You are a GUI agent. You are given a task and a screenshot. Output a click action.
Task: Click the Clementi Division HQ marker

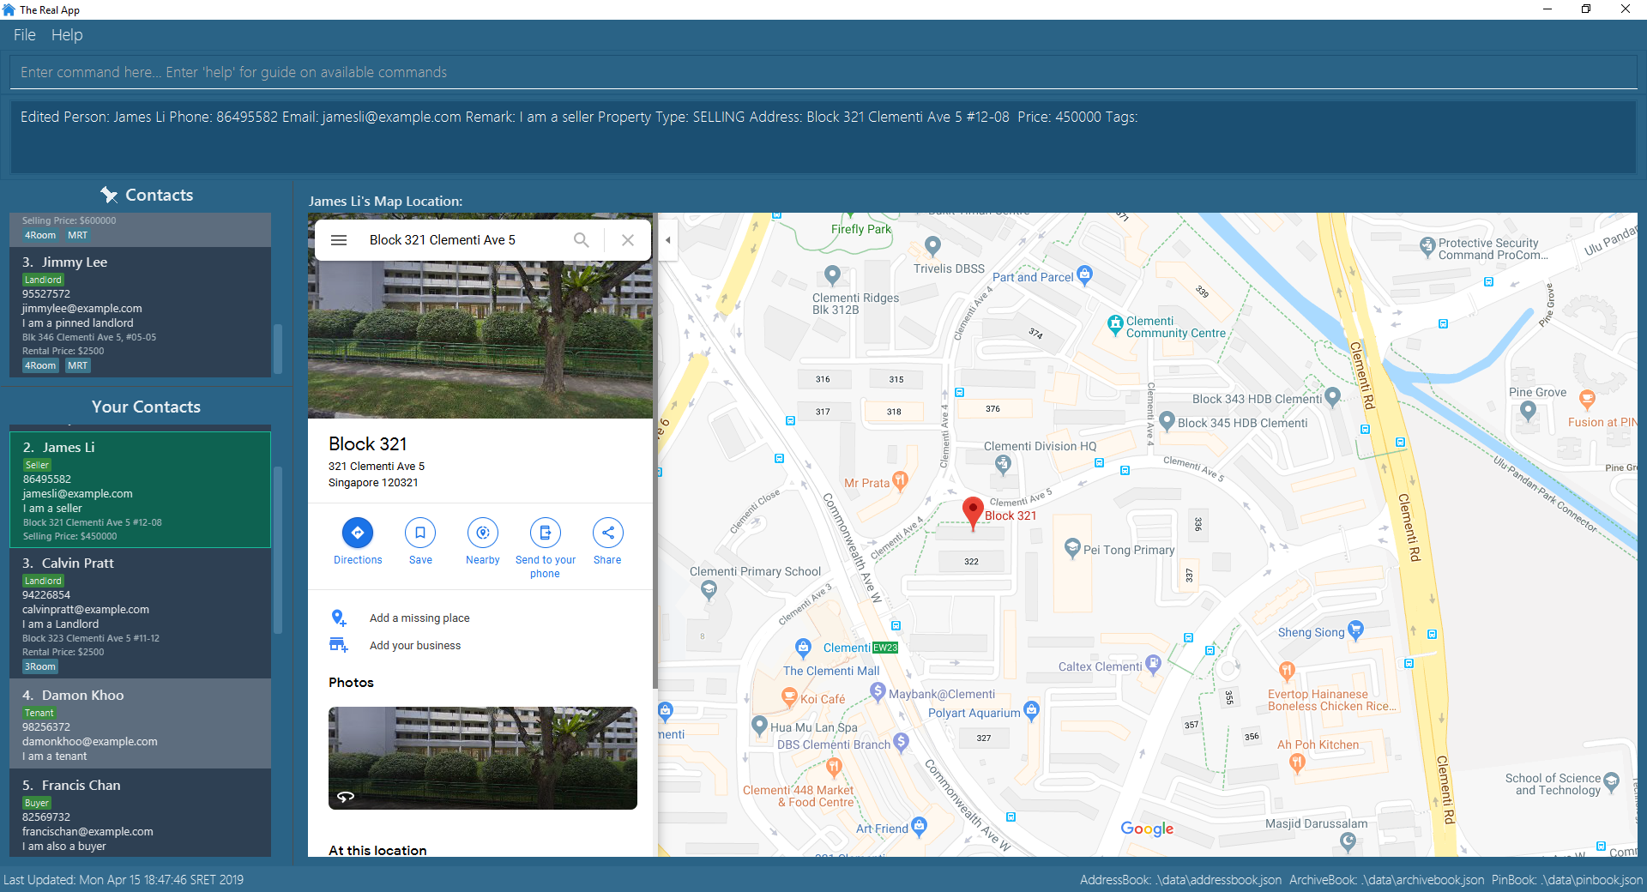[1003, 464]
